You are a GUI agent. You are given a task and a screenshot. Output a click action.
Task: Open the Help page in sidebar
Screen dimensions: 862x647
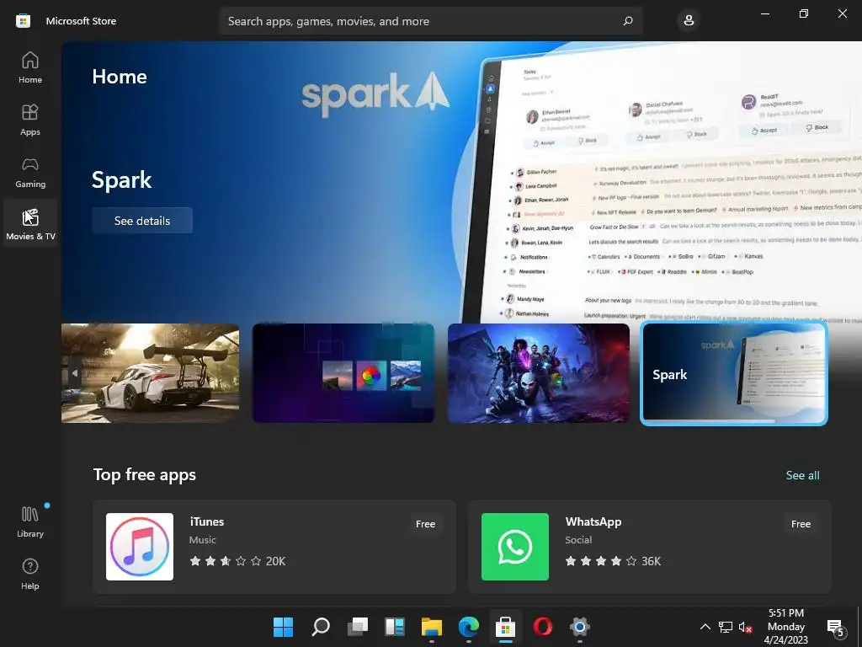(30, 574)
